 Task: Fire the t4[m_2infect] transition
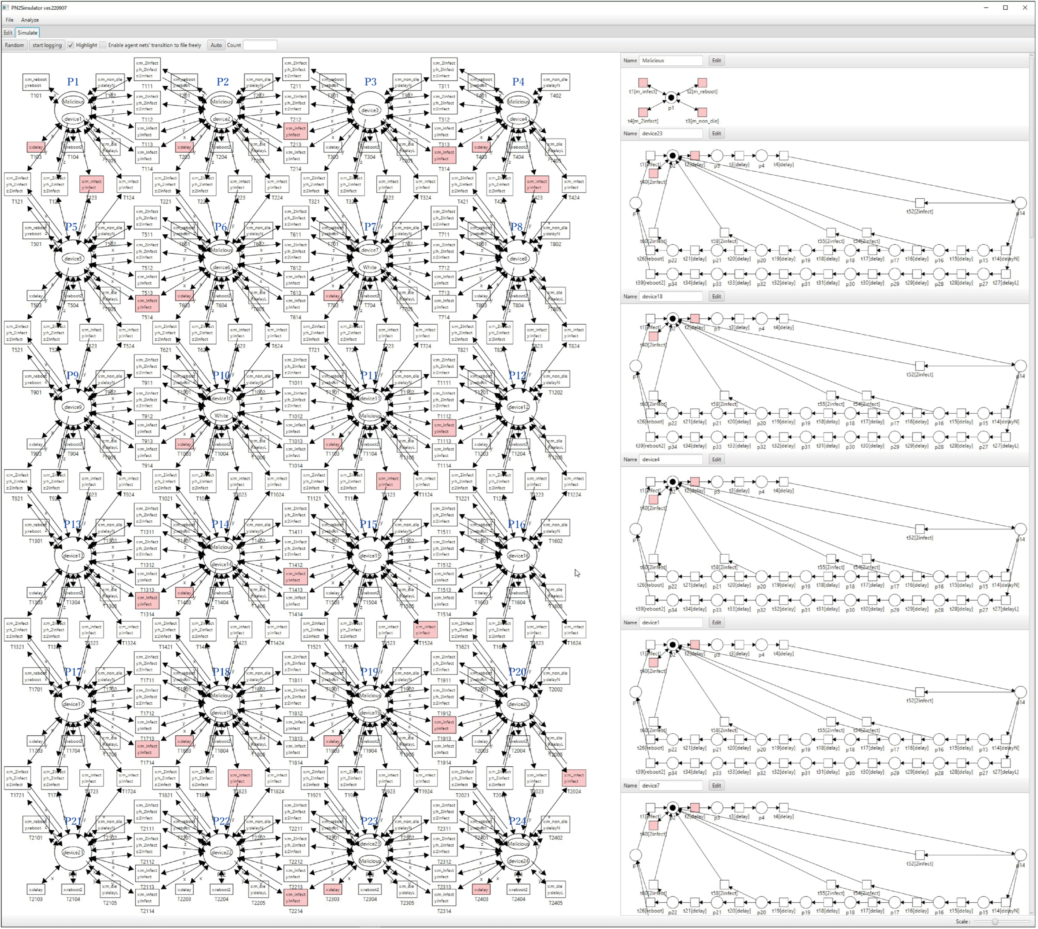(x=643, y=112)
